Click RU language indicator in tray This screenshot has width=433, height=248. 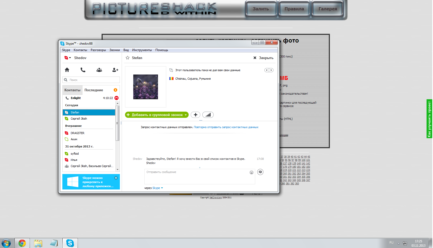point(392,243)
